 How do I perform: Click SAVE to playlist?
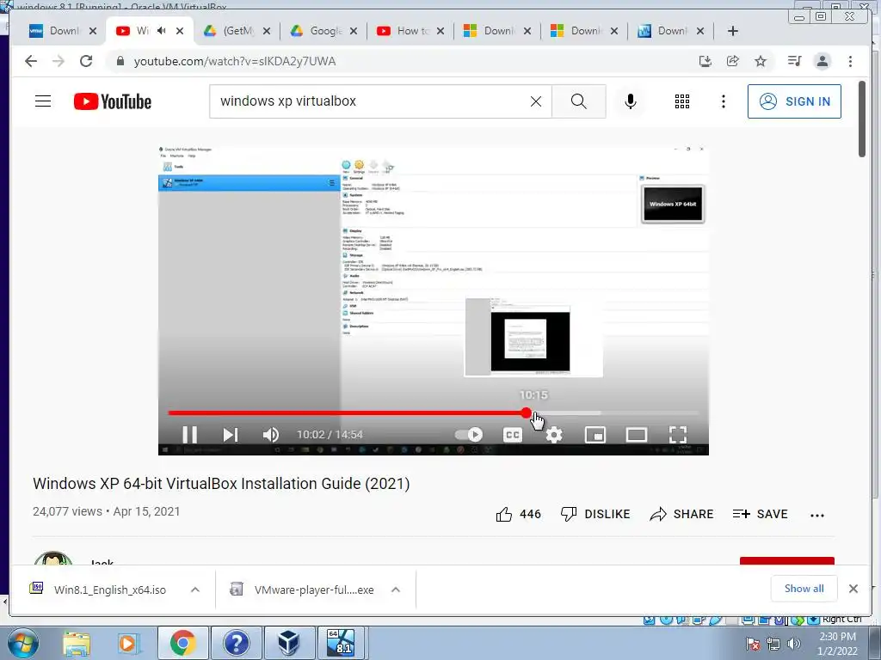coord(761,514)
